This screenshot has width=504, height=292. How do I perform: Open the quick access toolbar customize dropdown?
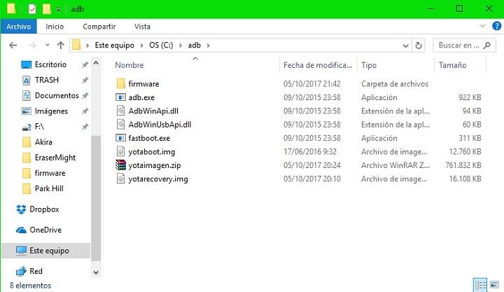pyautogui.click(x=58, y=9)
